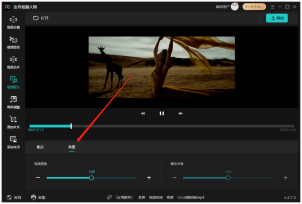
Task: Click the 打开 open file button
Action: pos(41,18)
